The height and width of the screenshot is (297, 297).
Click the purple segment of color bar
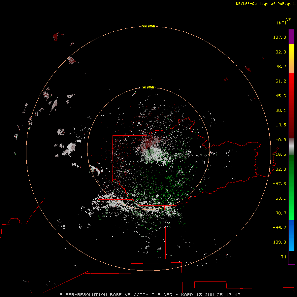(291, 37)
